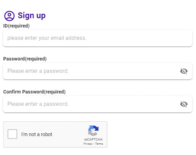
Task: Click the Sign up heading text
Action: point(32,15)
